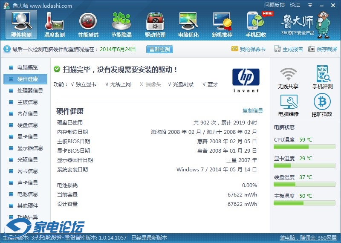Image resolution: width=341 pixels, height=243 pixels.
Task: Click Windows 7 / 2014 年 05 月 14 日
Action: [x=217, y=170]
